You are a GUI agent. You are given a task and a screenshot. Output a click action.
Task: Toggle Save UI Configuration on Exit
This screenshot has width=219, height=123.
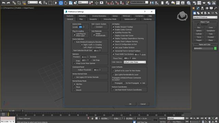coord(113,44)
